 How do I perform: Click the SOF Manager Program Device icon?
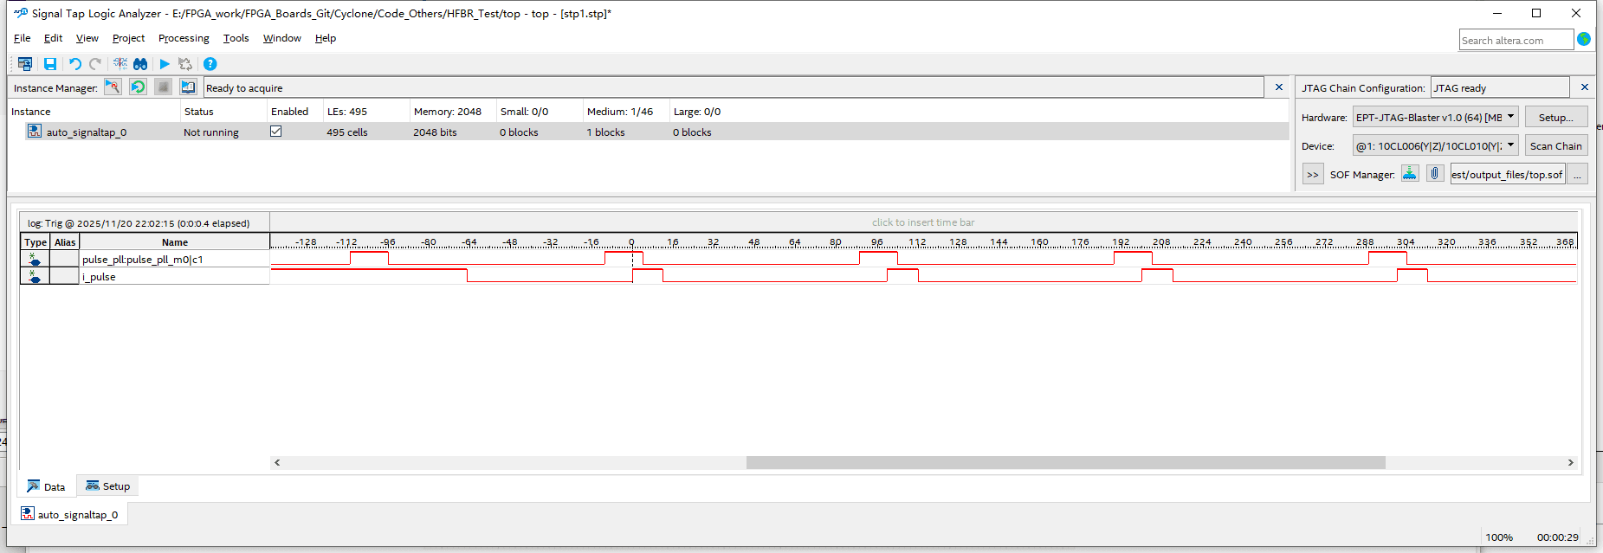tap(1410, 174)
